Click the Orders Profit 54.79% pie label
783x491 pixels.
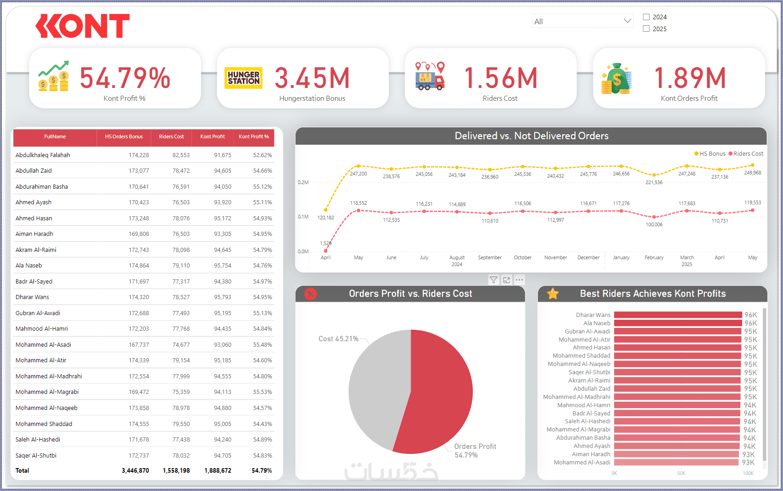(475, 451)
